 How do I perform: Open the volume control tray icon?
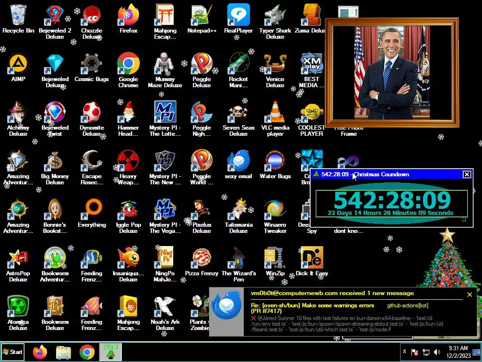point(437,352)
